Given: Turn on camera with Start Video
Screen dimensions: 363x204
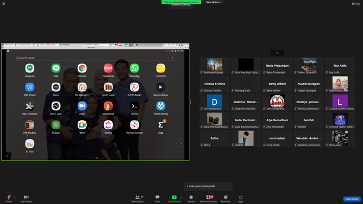Looking at the screenshot, I should [26, 198].
